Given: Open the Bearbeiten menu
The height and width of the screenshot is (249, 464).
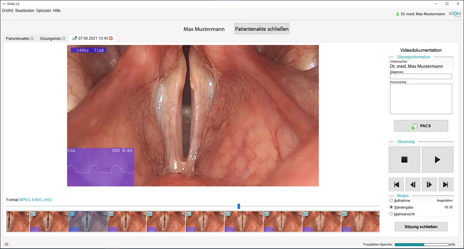Looking at the screenshot, I should [x=24, y=11].
